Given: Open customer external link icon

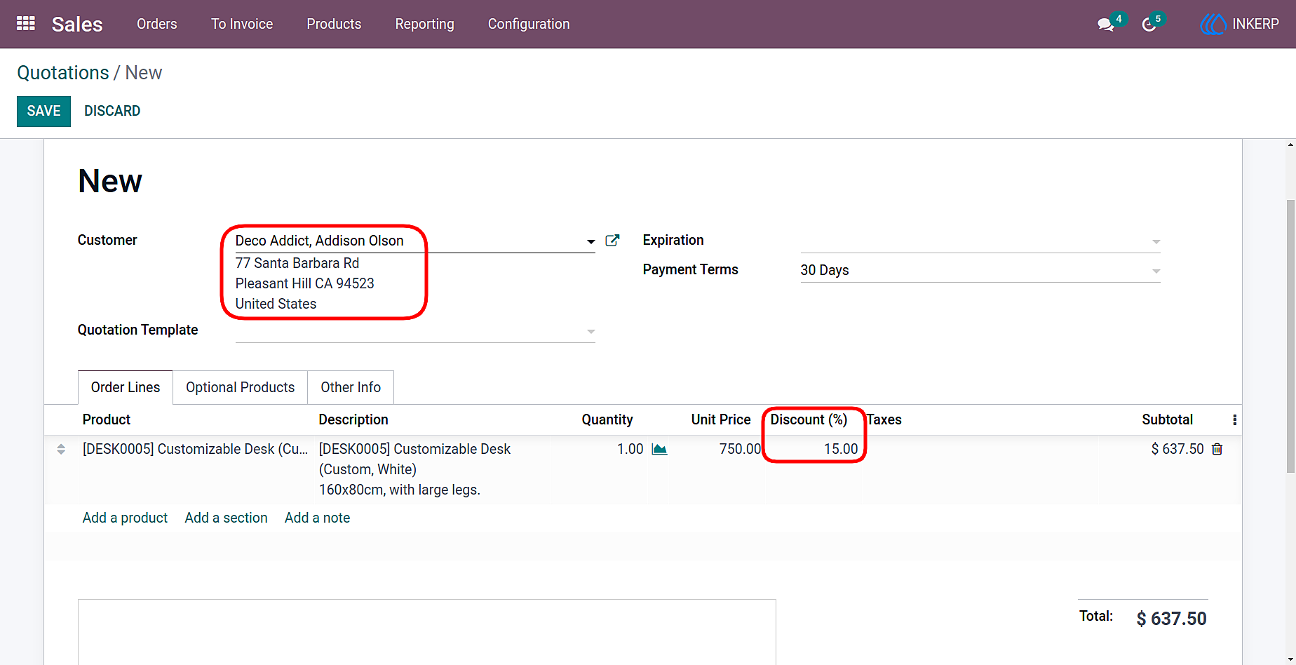Looking at the screenshot, I should coord(612,241).
